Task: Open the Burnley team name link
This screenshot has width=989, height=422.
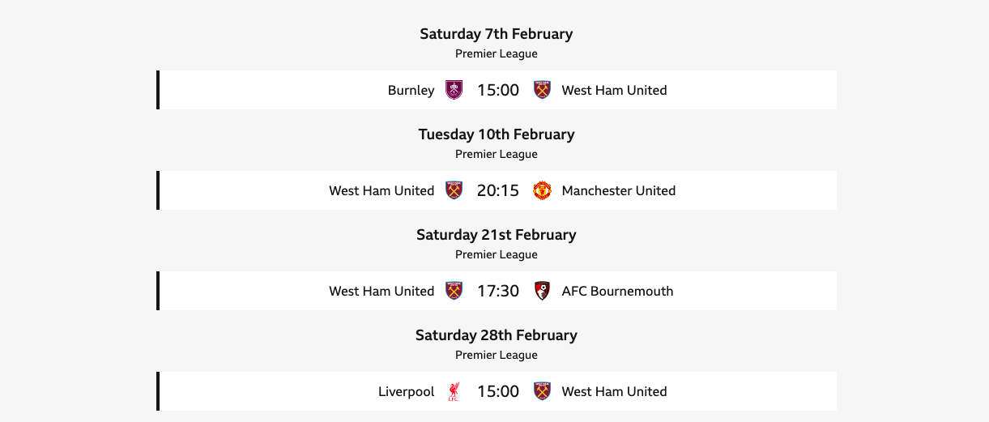Action: (x=411, y=90)
